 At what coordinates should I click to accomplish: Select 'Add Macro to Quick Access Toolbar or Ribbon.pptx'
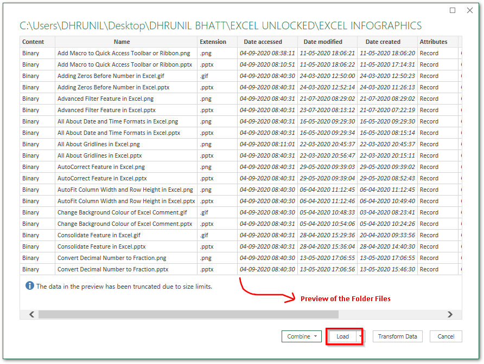[x=125, y=64]
